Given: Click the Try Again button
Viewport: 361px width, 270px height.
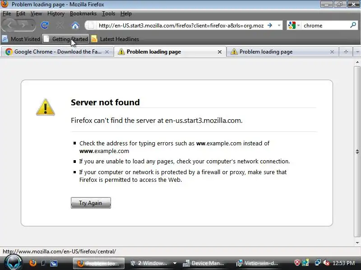Looking at the screenshot, I should (x=91, y=203).
